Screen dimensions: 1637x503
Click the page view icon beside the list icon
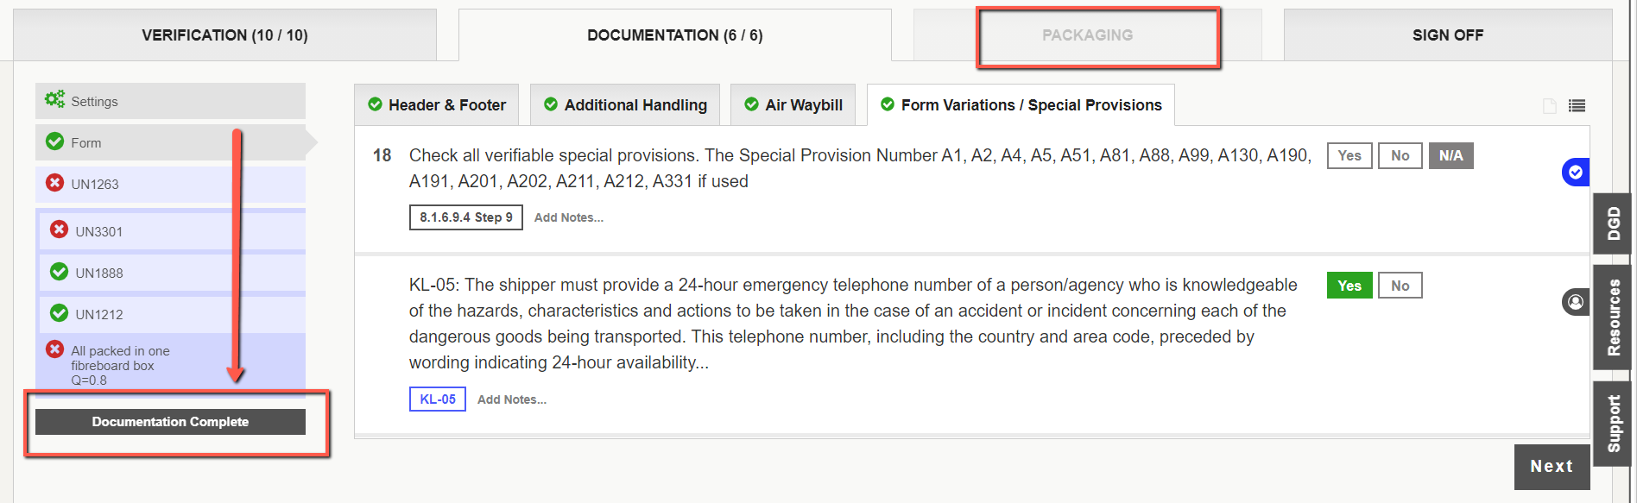point(1550,105)
